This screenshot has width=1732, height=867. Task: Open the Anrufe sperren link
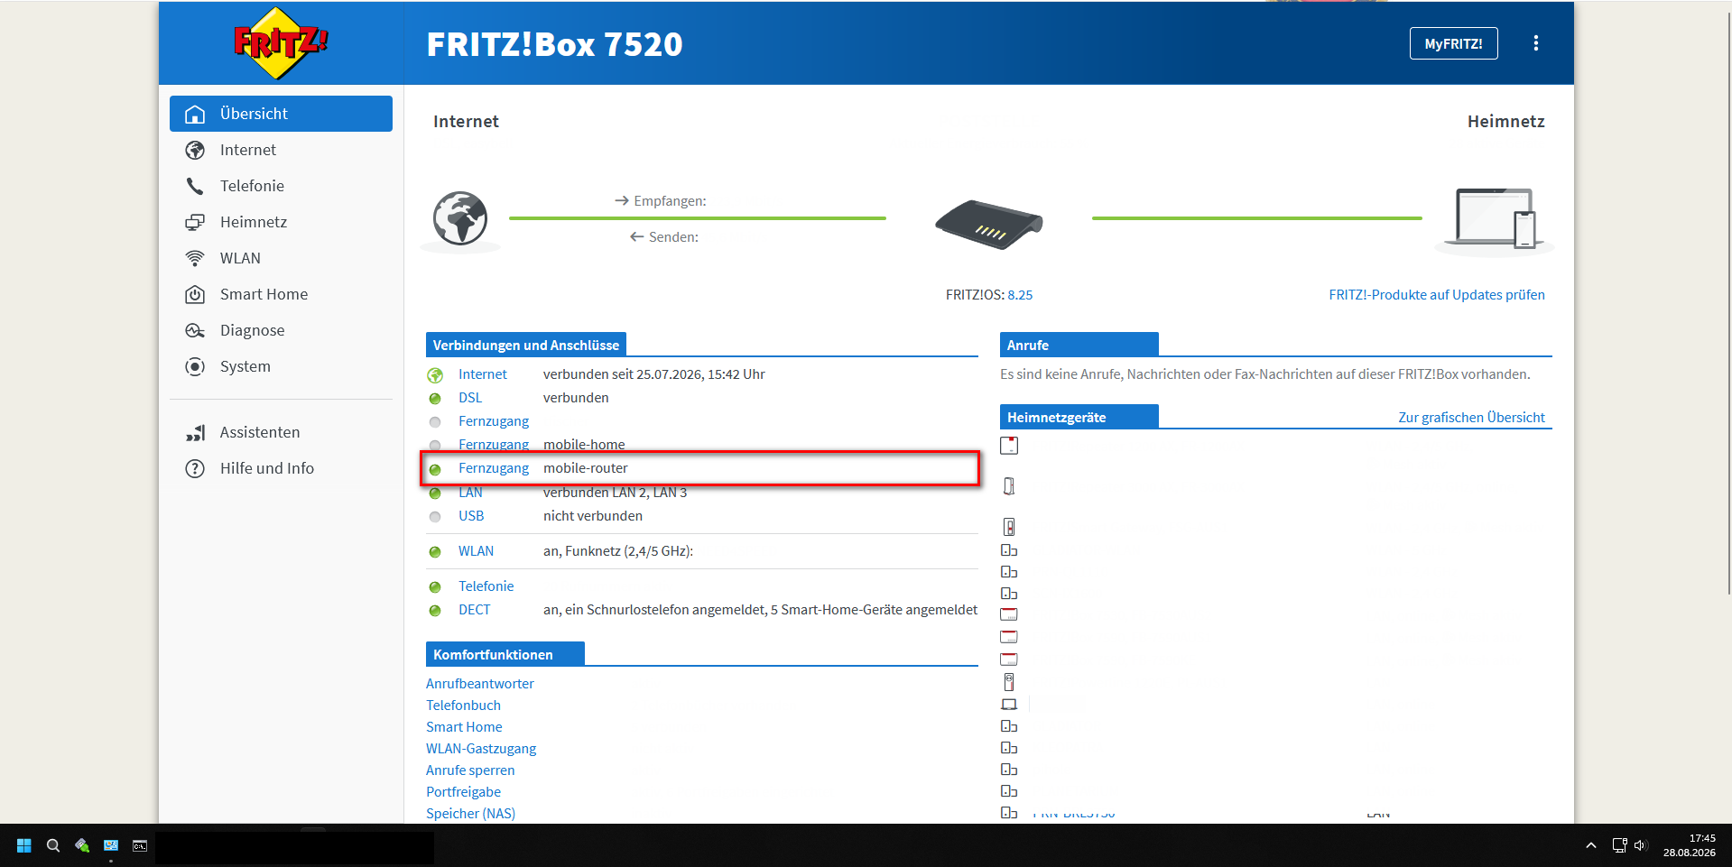point(470,770)
